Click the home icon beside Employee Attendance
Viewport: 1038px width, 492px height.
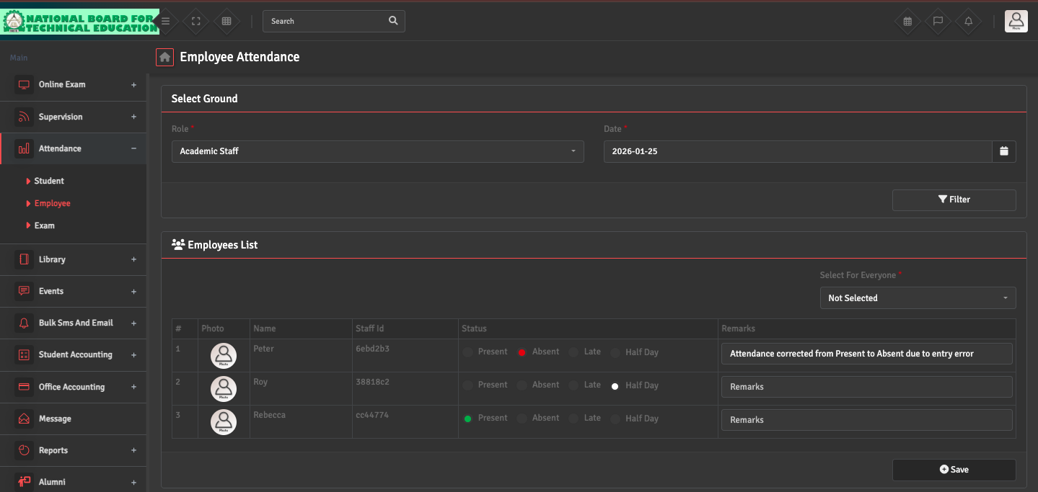(x=164, y=57)
